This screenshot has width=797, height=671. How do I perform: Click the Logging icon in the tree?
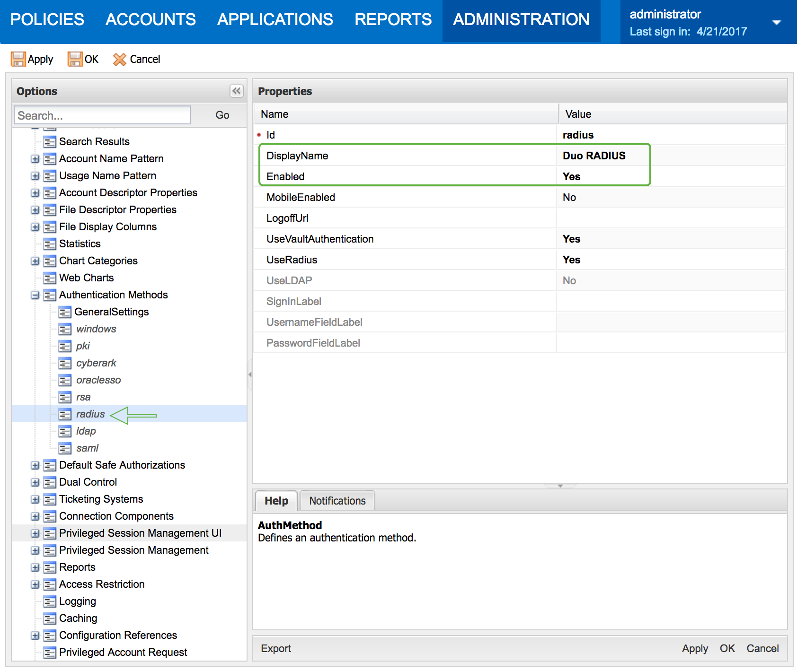[50, 601]
